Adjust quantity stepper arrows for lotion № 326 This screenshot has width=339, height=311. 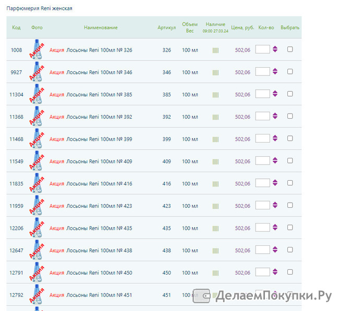click(x=275, y=49)
